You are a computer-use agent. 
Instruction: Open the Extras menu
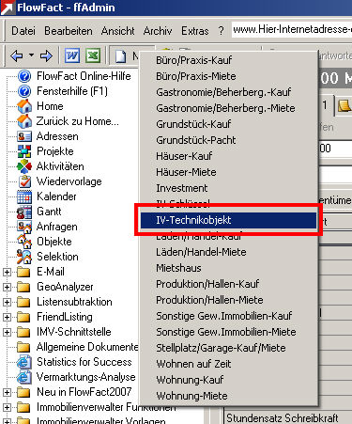(195, 31)
